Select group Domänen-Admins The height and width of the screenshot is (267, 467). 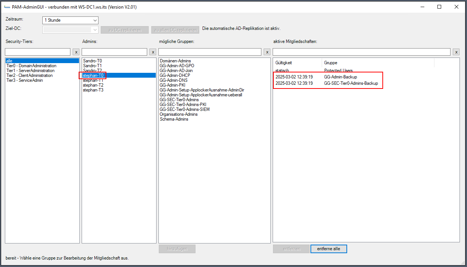[x=215, y=61]
